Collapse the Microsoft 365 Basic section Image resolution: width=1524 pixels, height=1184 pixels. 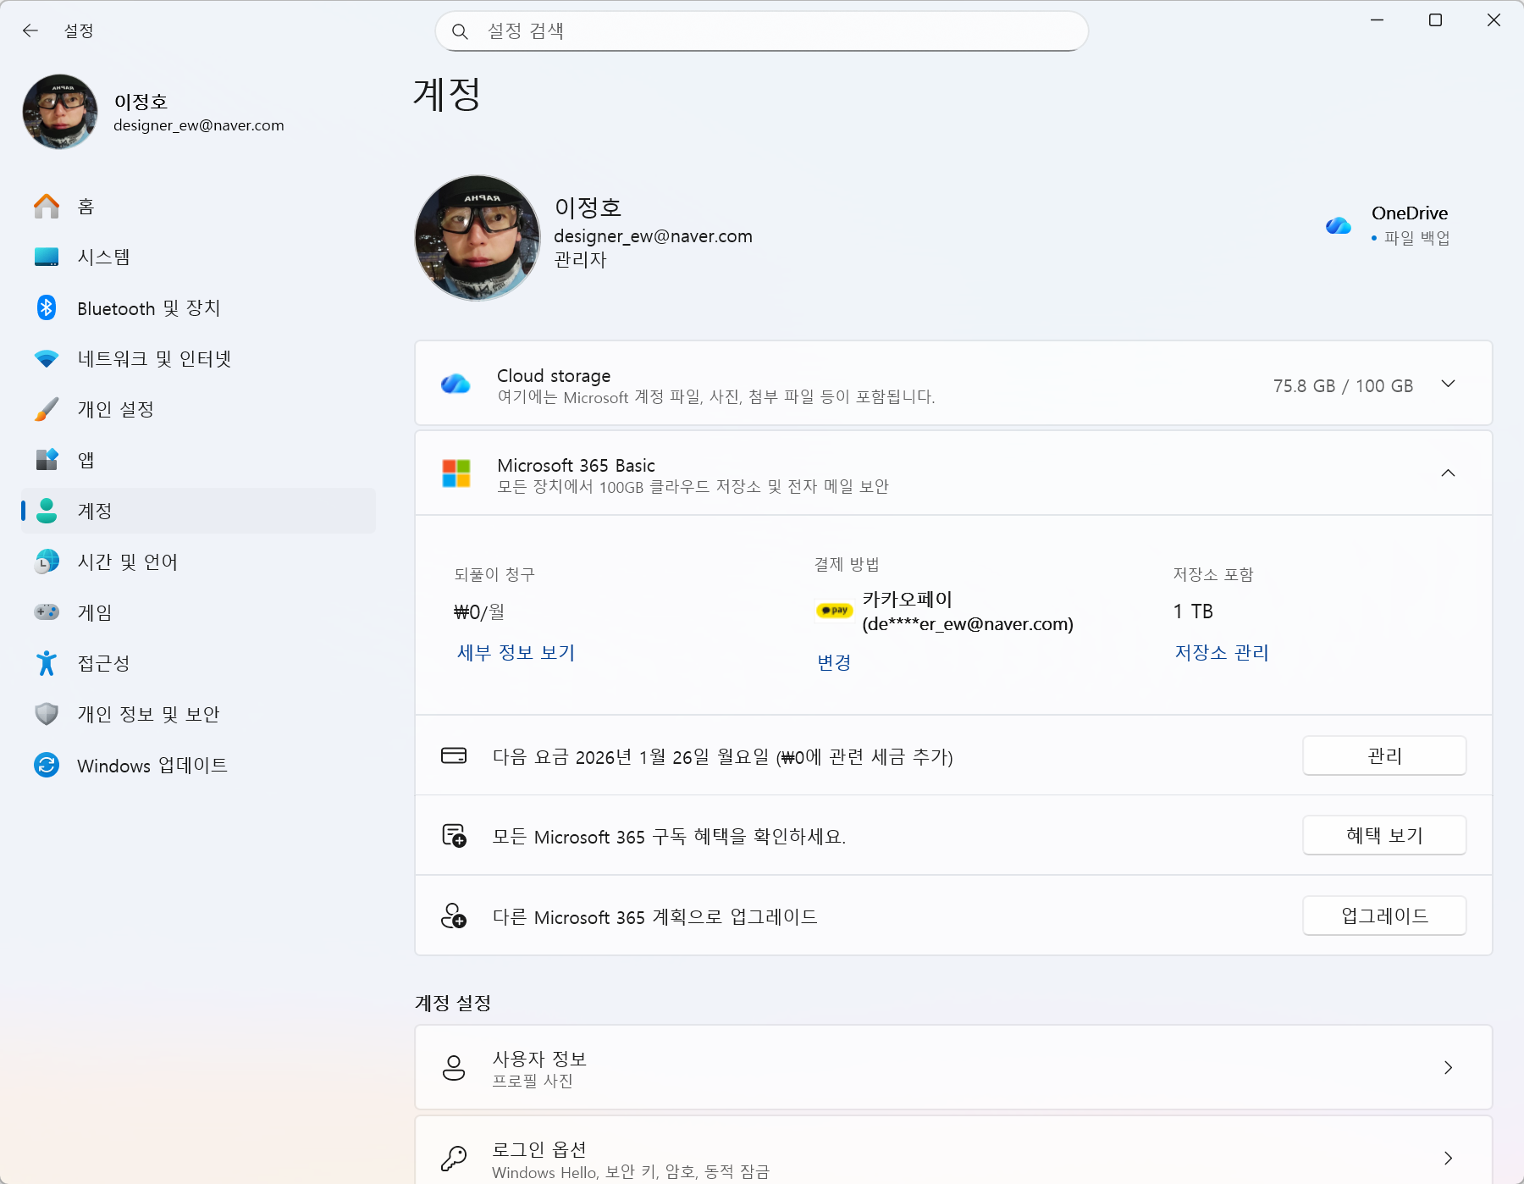coord(1449,473)
